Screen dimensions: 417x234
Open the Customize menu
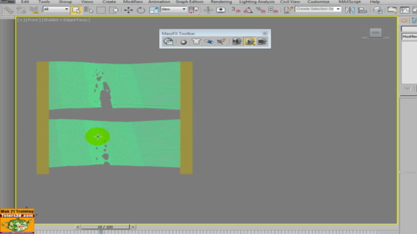coord(319,1)
